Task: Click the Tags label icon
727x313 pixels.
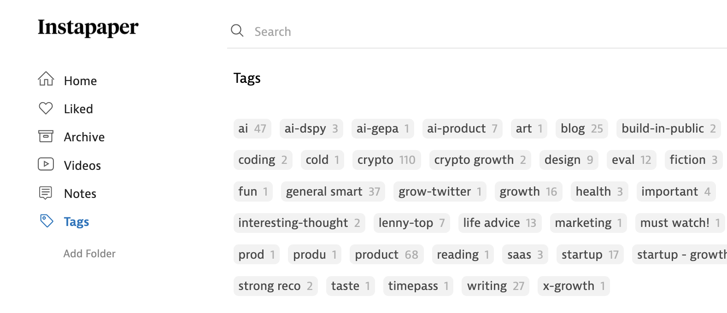Action: [47, 221]
